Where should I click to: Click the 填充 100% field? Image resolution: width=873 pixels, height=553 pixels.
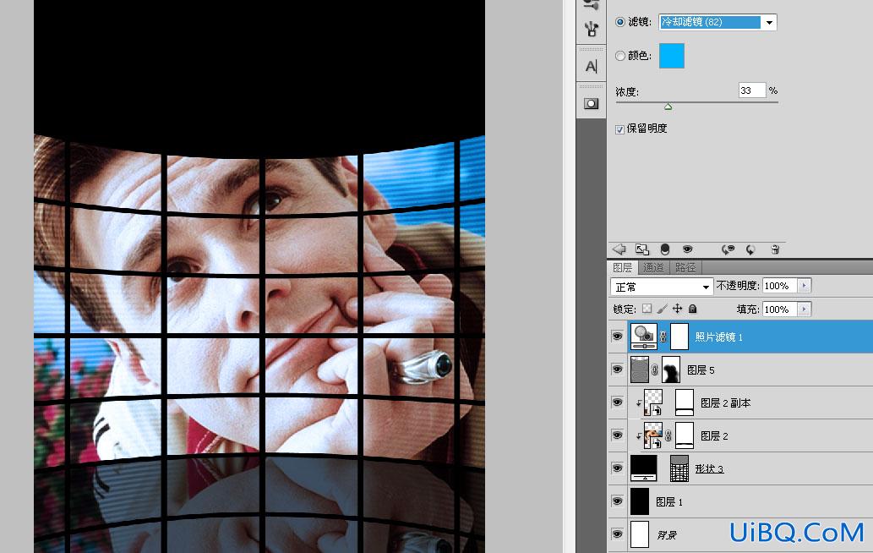pyautogui.click(x=779, y=309)
